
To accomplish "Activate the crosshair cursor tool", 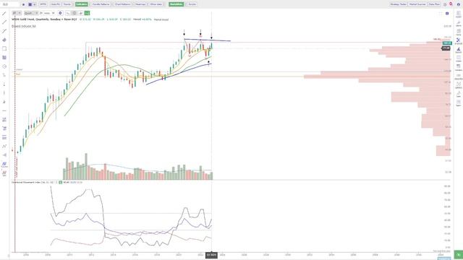I will pyautogui.click(x=80, y=13).
